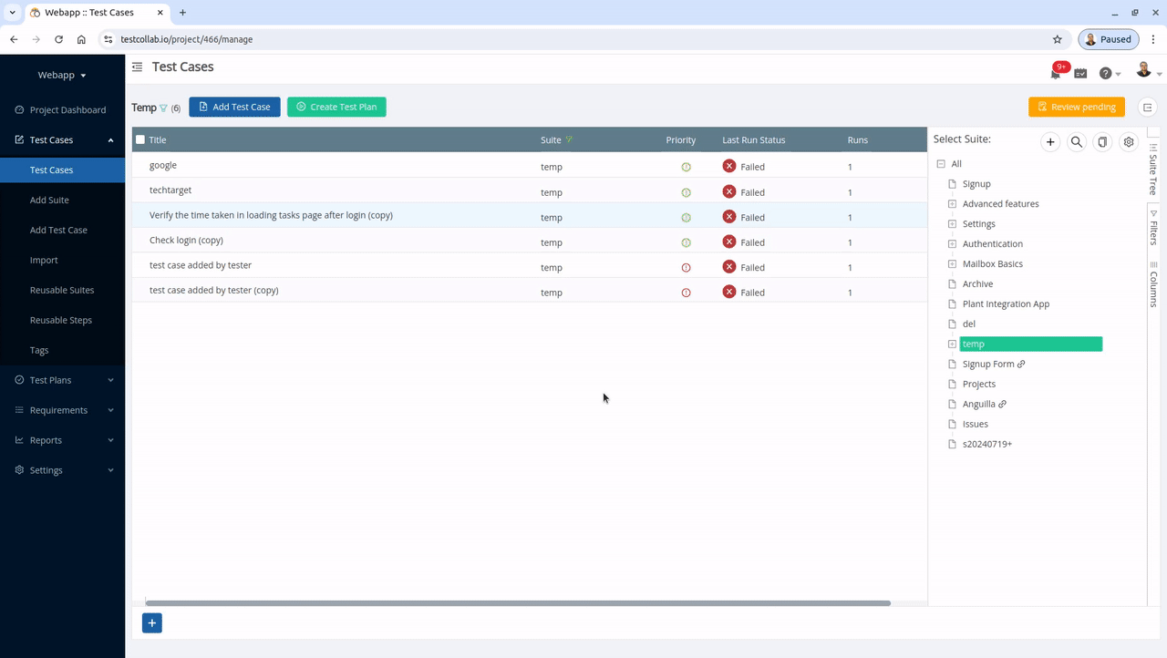Image resolution: width=1167 pixels, height=658 pixels.
Task: Click the Review pending button
Action: coord(1077,107)
